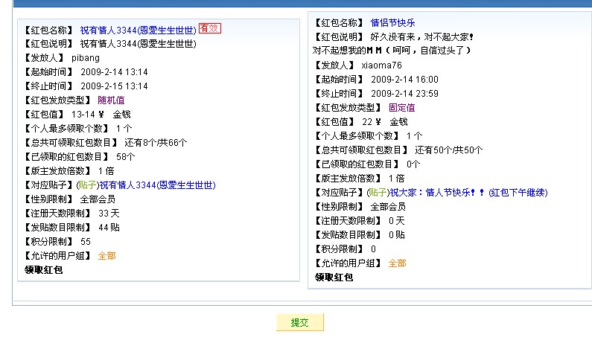The image size is (592, 343).
Task: Click the remaining count 还有8个/共66个
Action: (155, 142)
